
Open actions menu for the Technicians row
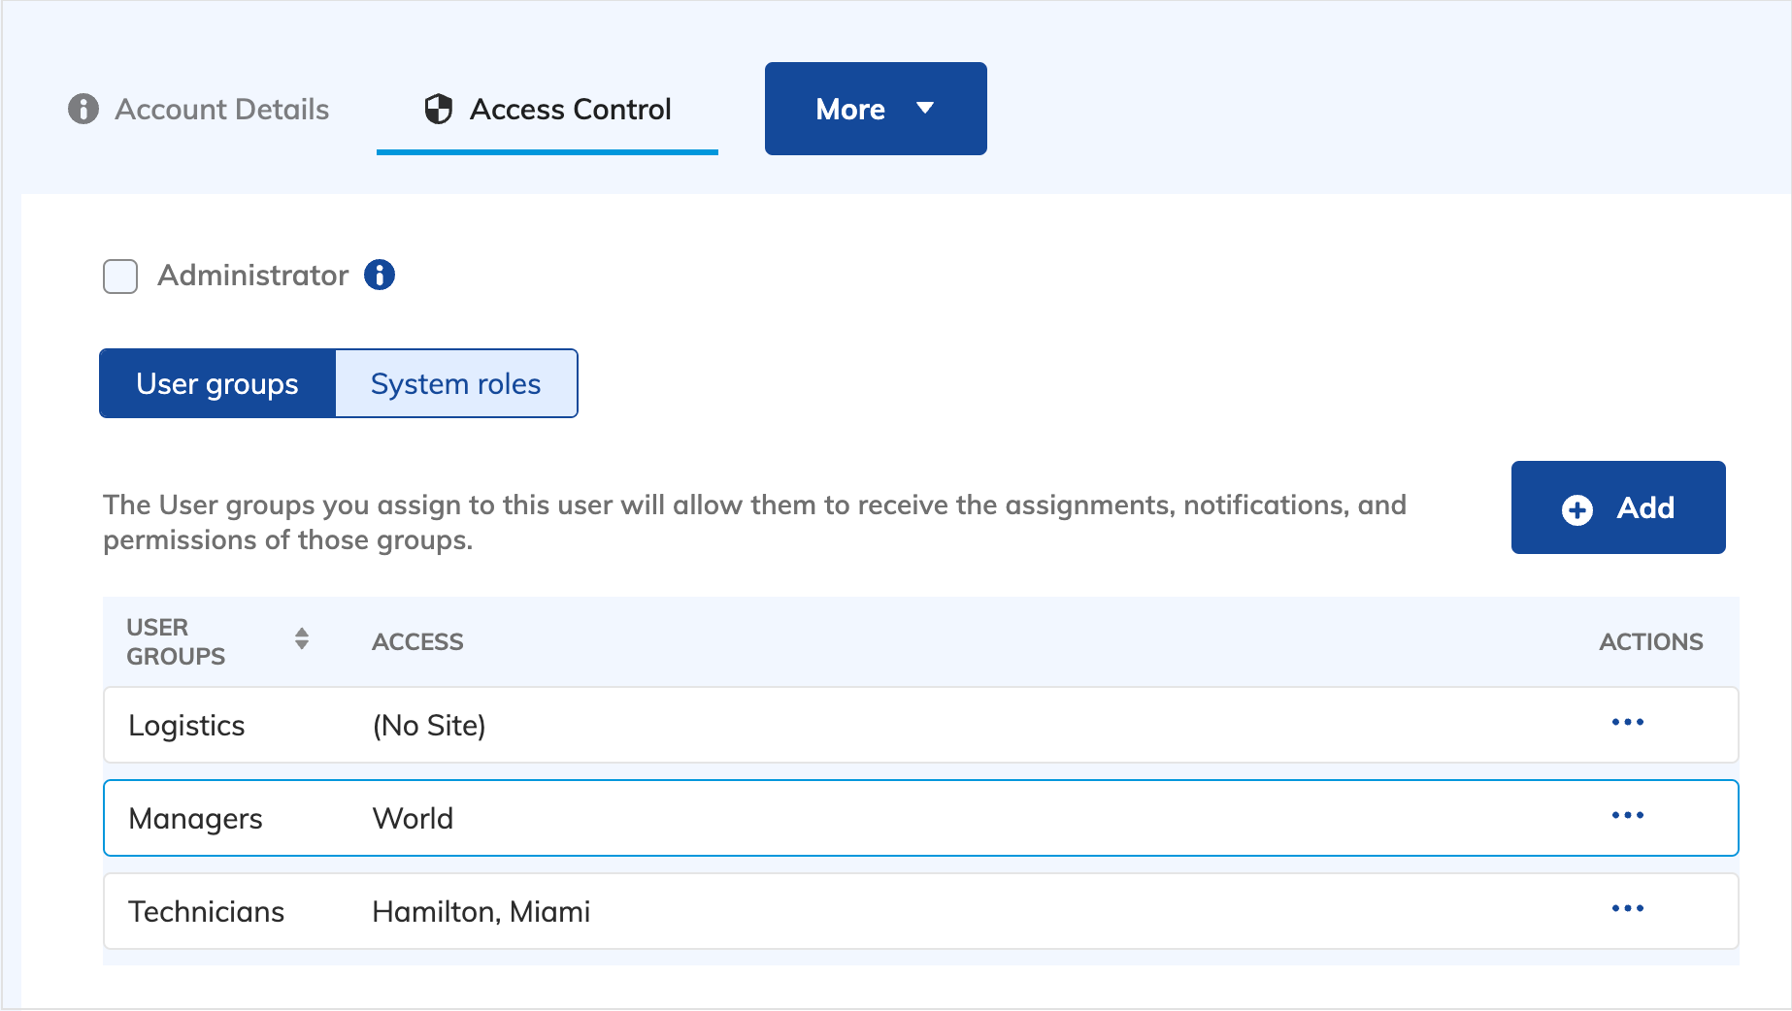click(1628, 909)
